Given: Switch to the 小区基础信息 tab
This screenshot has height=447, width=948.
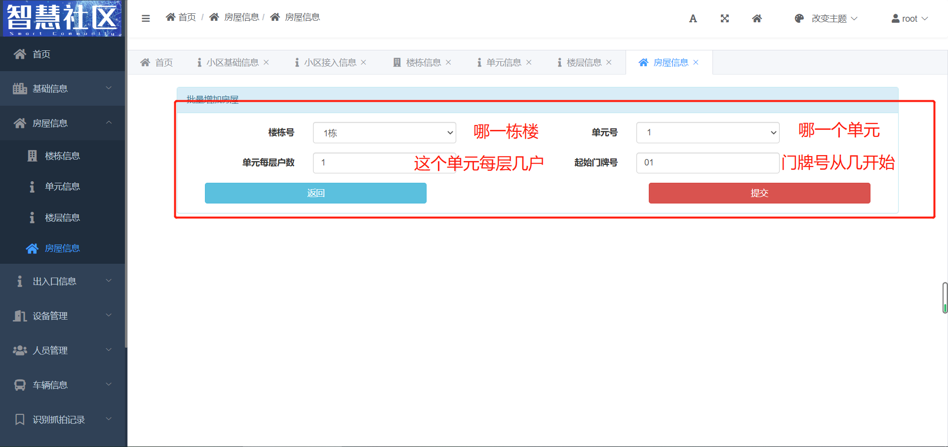Looking at the screenshot, I should point(233,62).
